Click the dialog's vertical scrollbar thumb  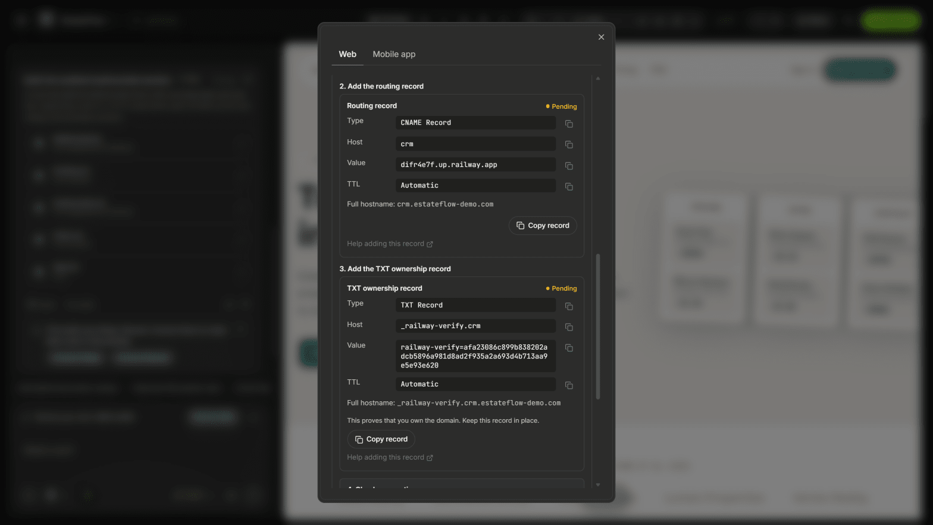click(598, 326)
